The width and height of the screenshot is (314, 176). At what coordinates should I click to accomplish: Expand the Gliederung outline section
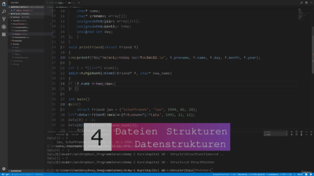[x=26, y=171]
